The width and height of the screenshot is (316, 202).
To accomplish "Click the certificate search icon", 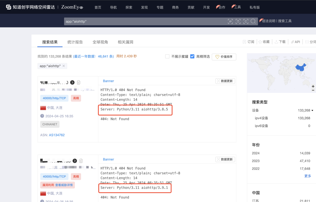I will [x=246, y=21].
